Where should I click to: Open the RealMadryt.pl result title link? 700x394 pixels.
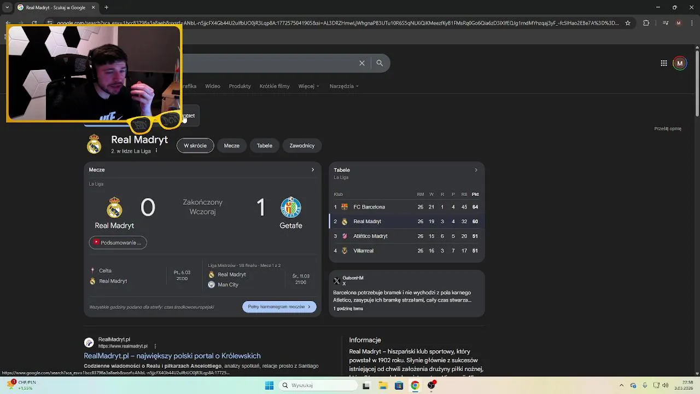pos(172,356)
